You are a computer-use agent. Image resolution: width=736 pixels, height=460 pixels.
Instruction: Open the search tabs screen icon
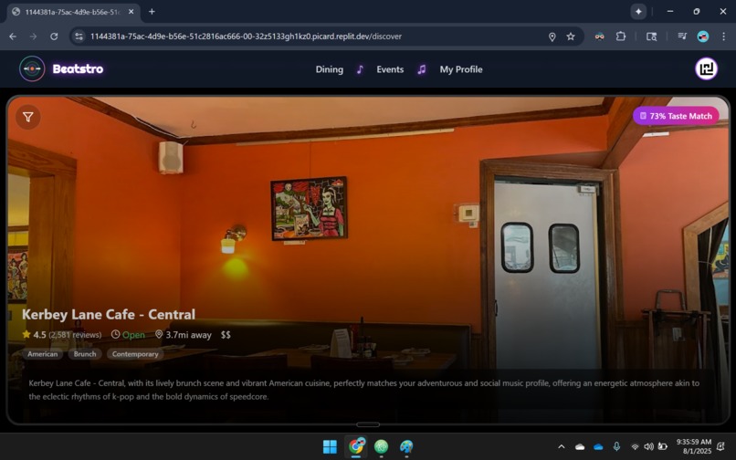pos(651,37)
